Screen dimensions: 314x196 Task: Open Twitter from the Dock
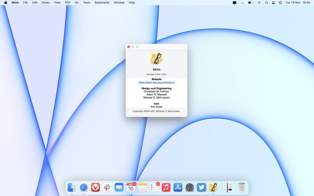(201, 187)
